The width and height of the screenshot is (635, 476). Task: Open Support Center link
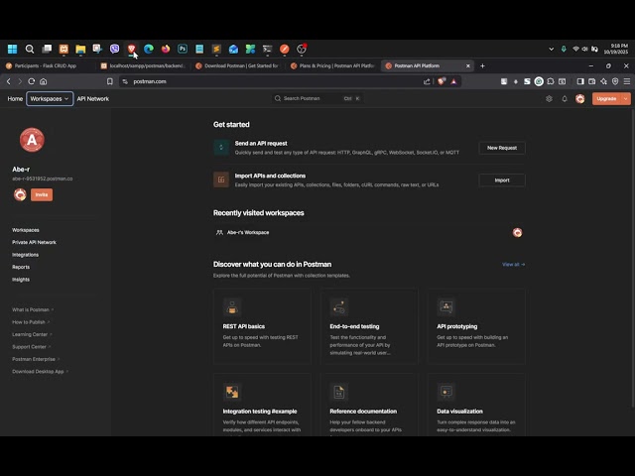click(x=31, y=347)
